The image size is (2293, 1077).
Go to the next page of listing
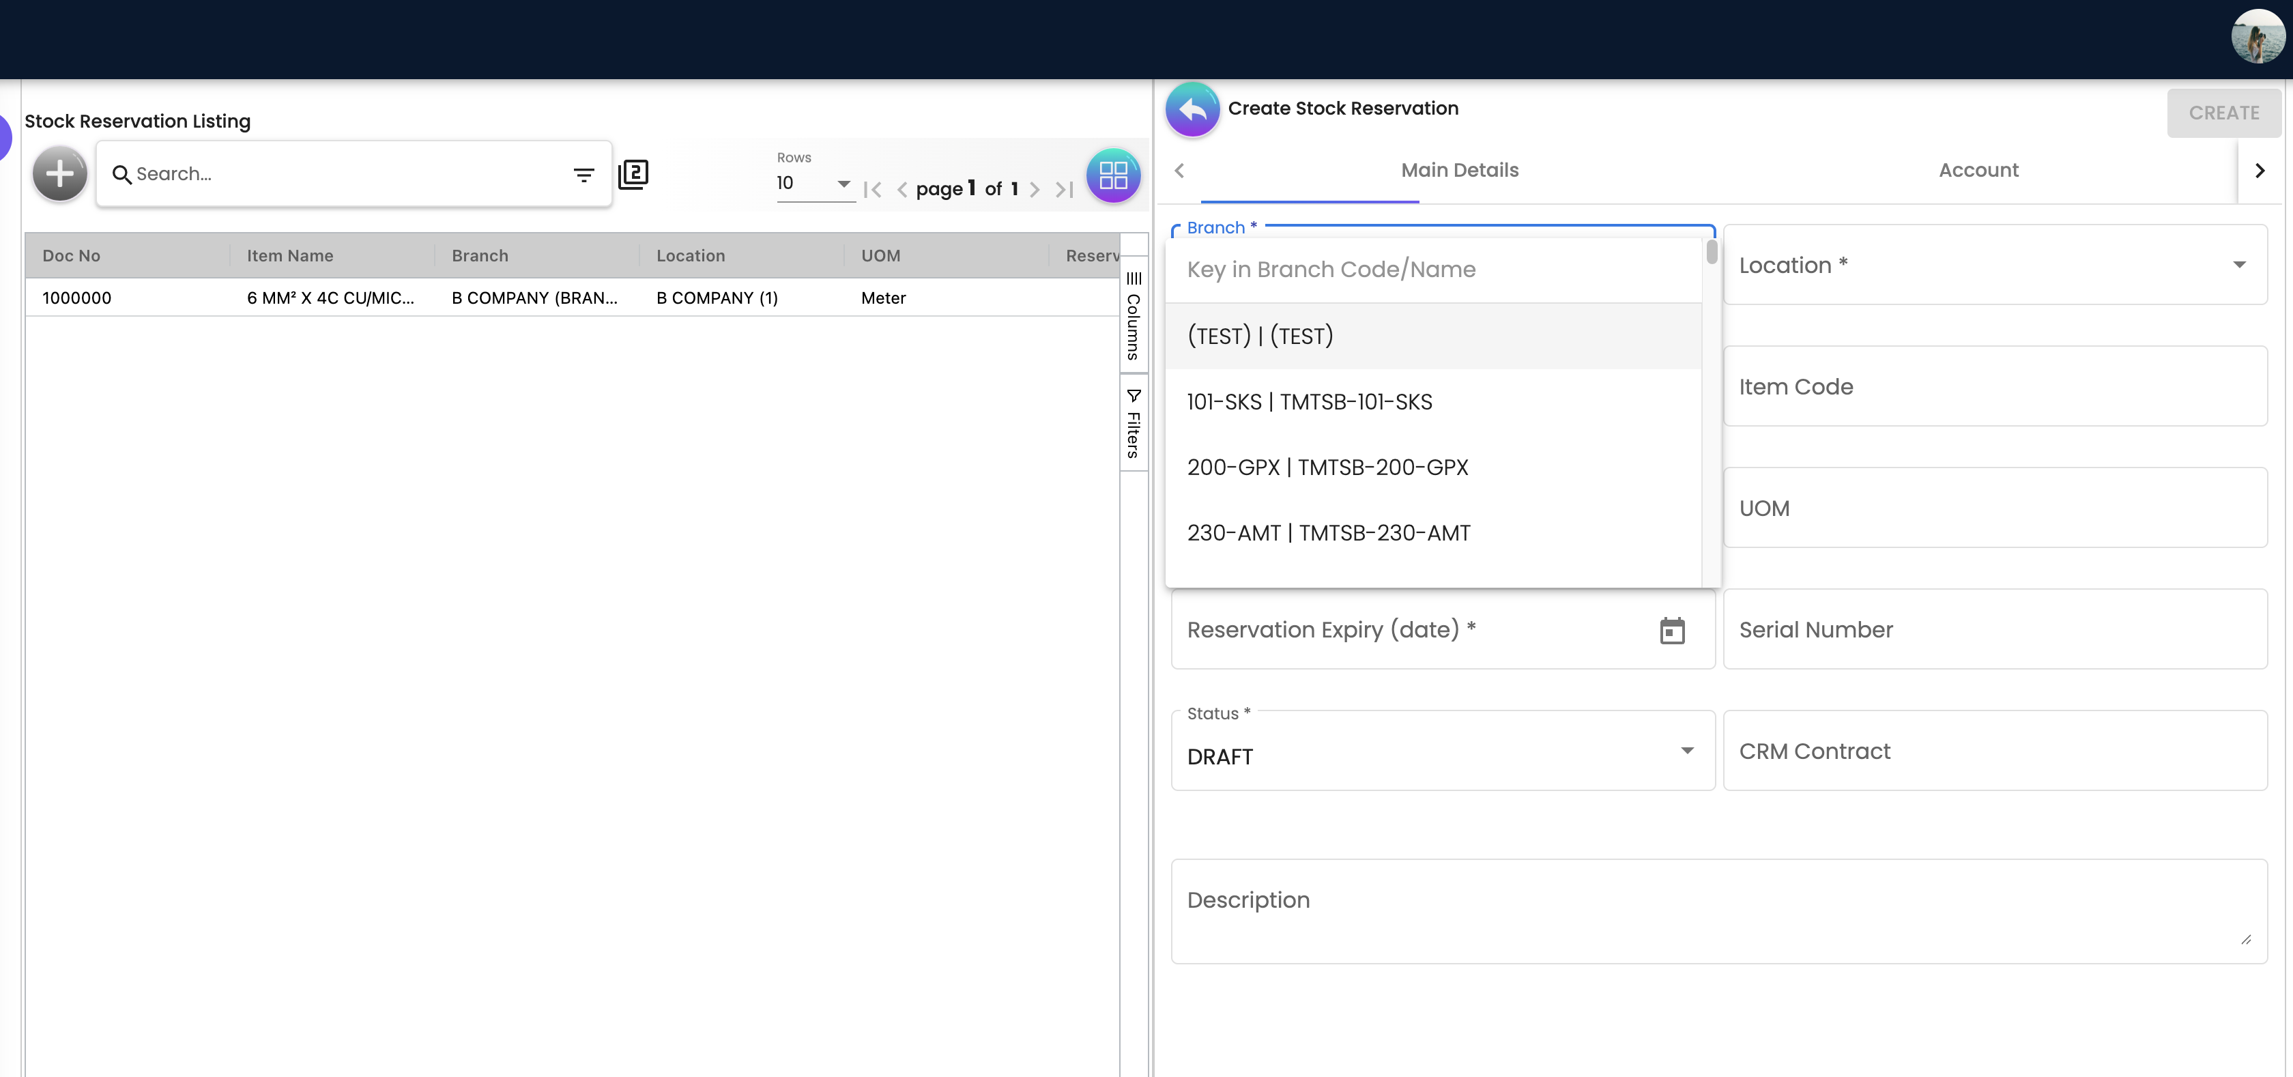(1035, 188)
